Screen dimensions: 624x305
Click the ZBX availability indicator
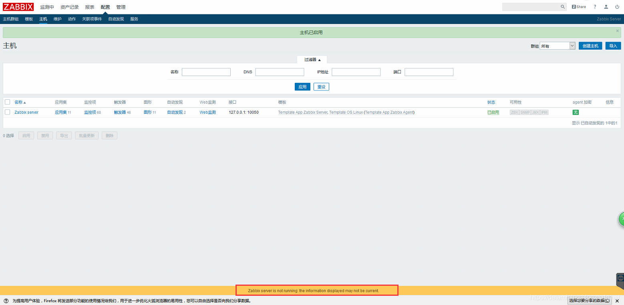pos(514,112)
